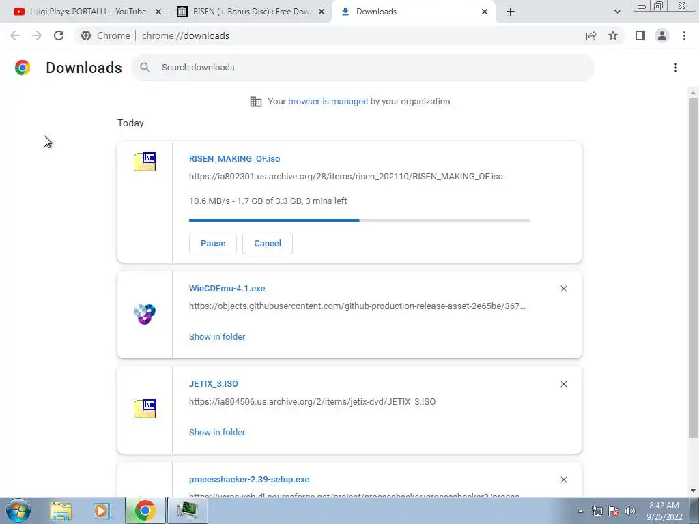Click the WinCDEmu githubusercontent source URL
This screenshot has width=699, height=524.
pos(357,306)
